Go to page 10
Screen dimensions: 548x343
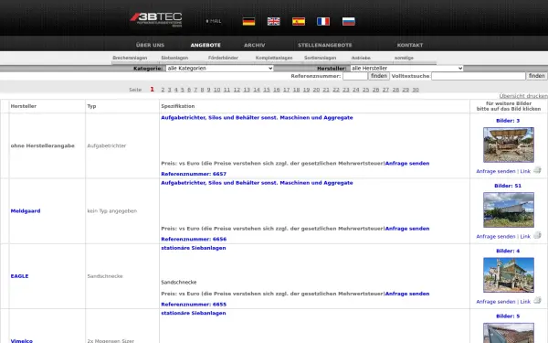click(x=216, y=90)
